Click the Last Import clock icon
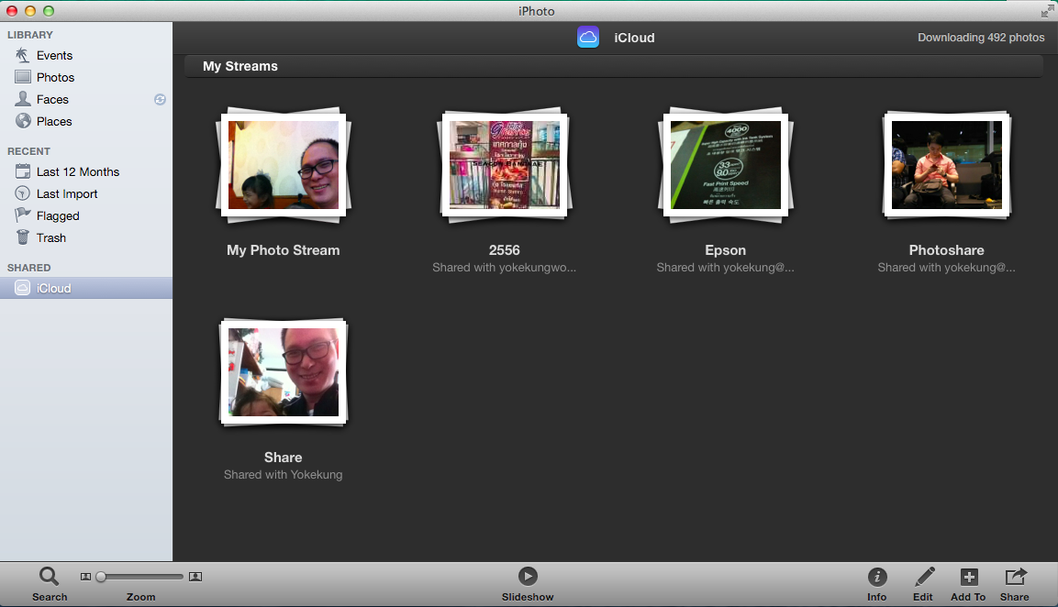Image resolution: width=1058 pixels, height=607 pixels. 23,193
